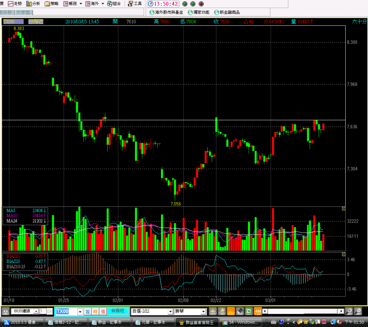Export chart data to Excel
Image resolution: width=368 pixels, height=327 pixels.
click(x=249, y=312)
